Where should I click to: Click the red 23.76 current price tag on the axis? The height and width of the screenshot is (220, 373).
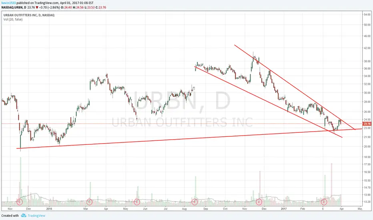coord(367,124)
